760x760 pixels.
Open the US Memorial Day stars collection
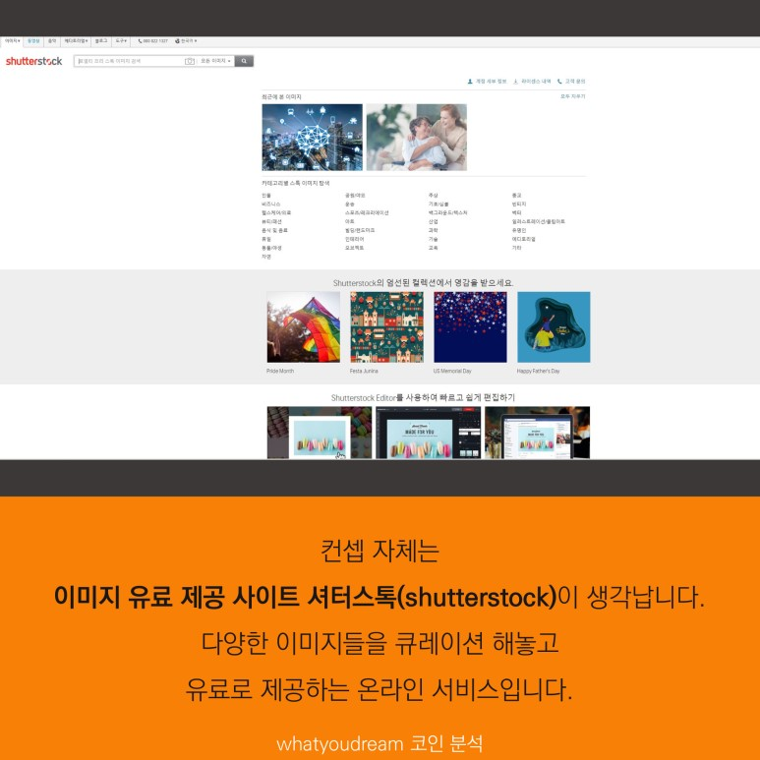(470, 327)
